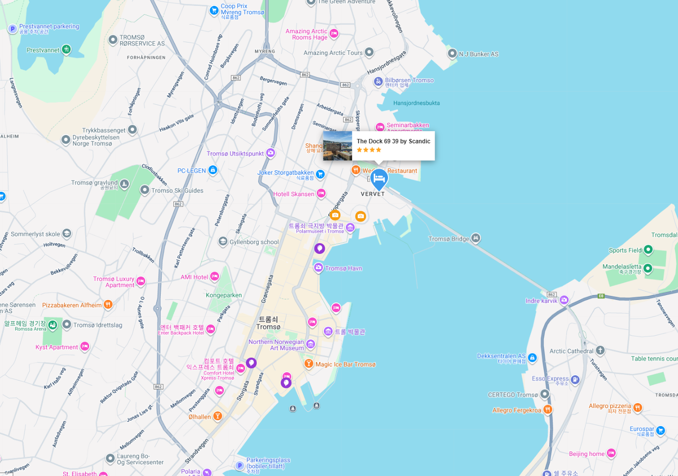The width and height of the screenshot is (678, 476).
Task: Select the Polaria aquarium marker
Action: pos(207,472)
